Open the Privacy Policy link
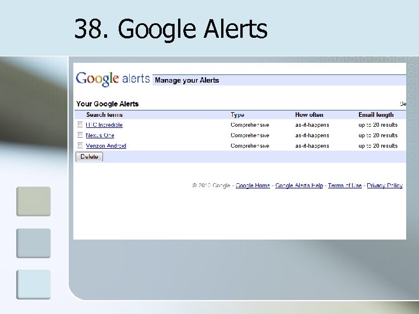The height and width of the screenshot is (314, 419). [385, 185]
